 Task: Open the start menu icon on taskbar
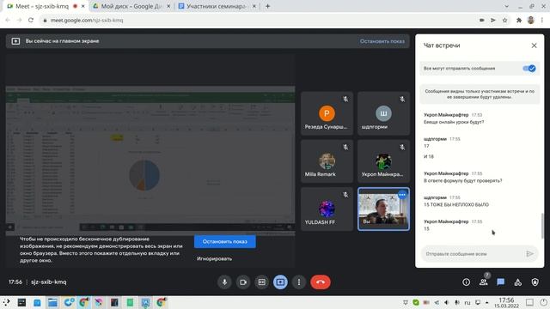click(x=6, y=302)
